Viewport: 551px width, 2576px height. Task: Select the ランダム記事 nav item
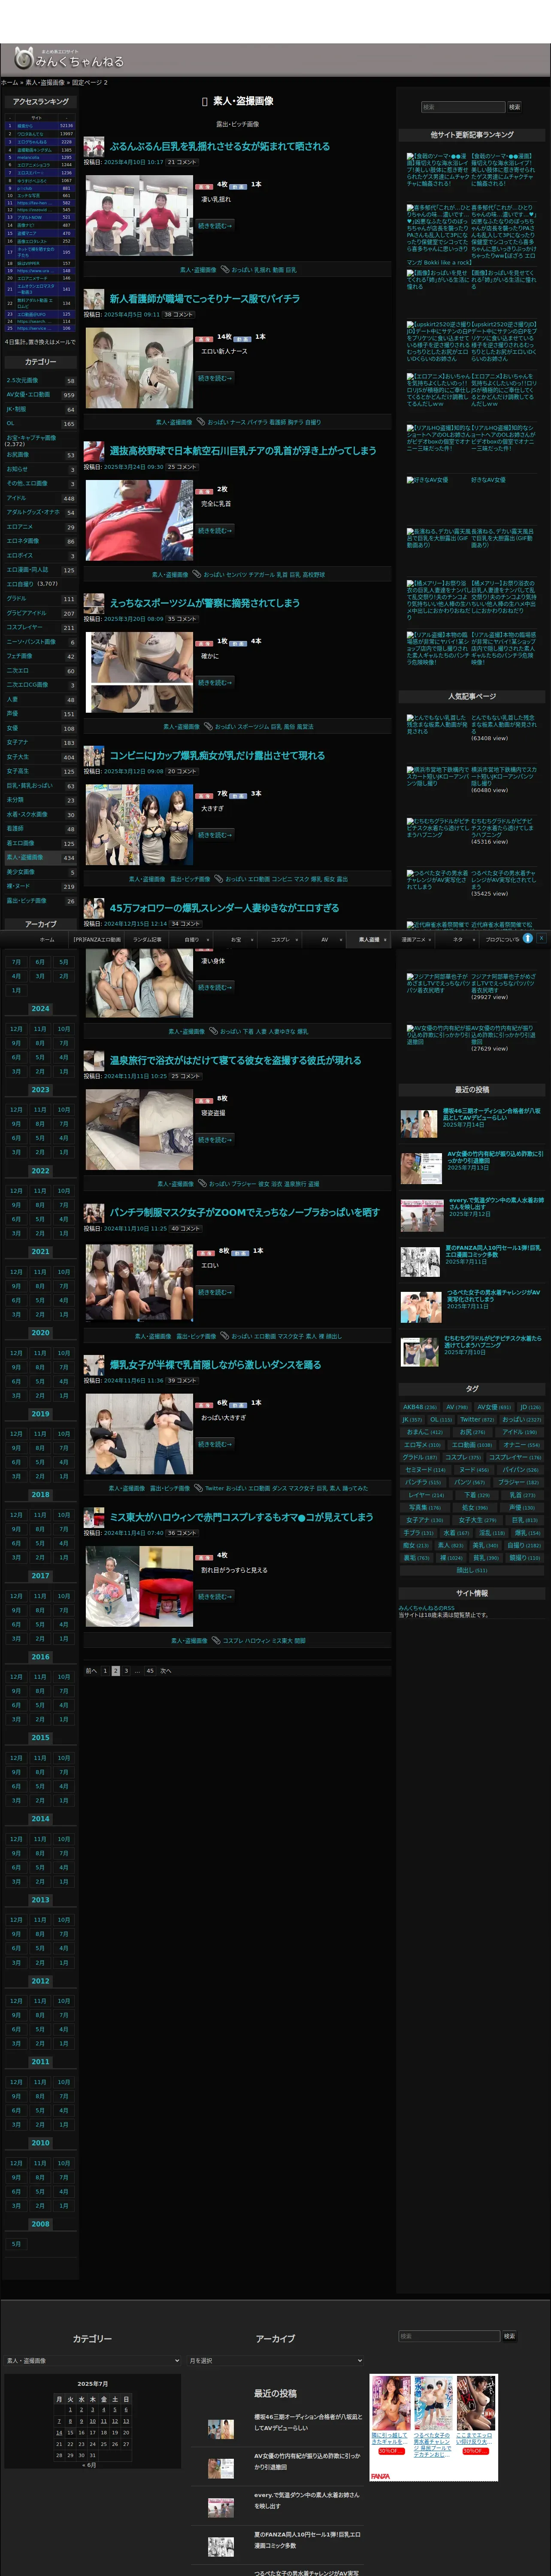(147, 939)
